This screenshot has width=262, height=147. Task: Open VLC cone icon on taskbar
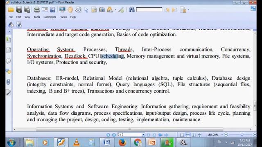click(77, 143)
